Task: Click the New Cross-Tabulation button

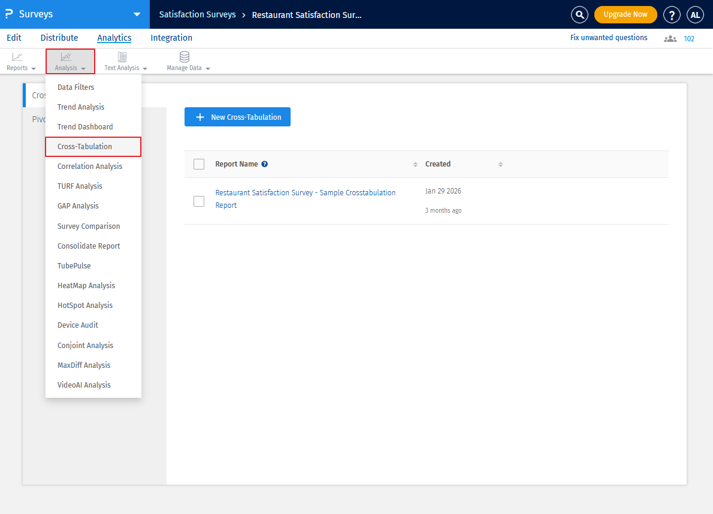Action: [237, 117]
